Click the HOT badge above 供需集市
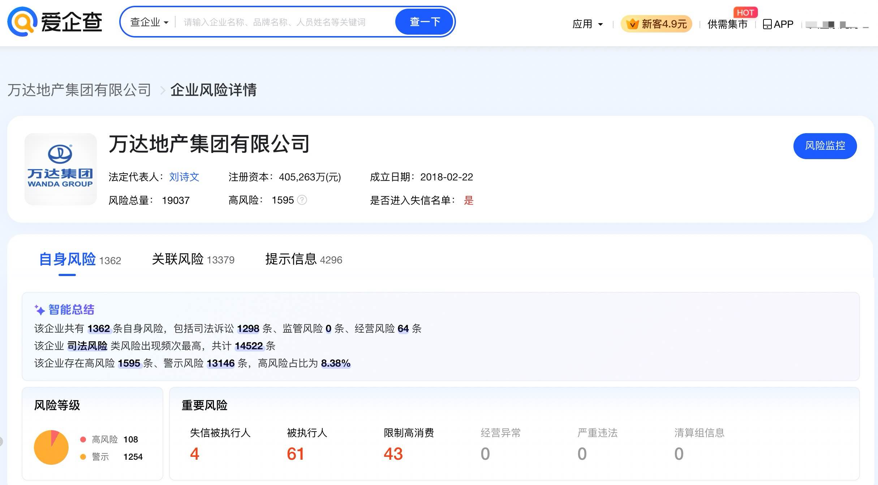The height and width of the screenshot is (485, 878). point(745,12)
